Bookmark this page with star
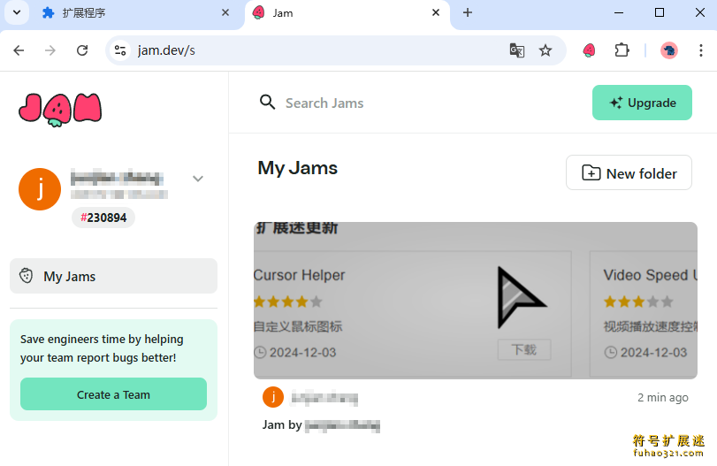Screen dimensions: 717x466 (x=545, y=50)
